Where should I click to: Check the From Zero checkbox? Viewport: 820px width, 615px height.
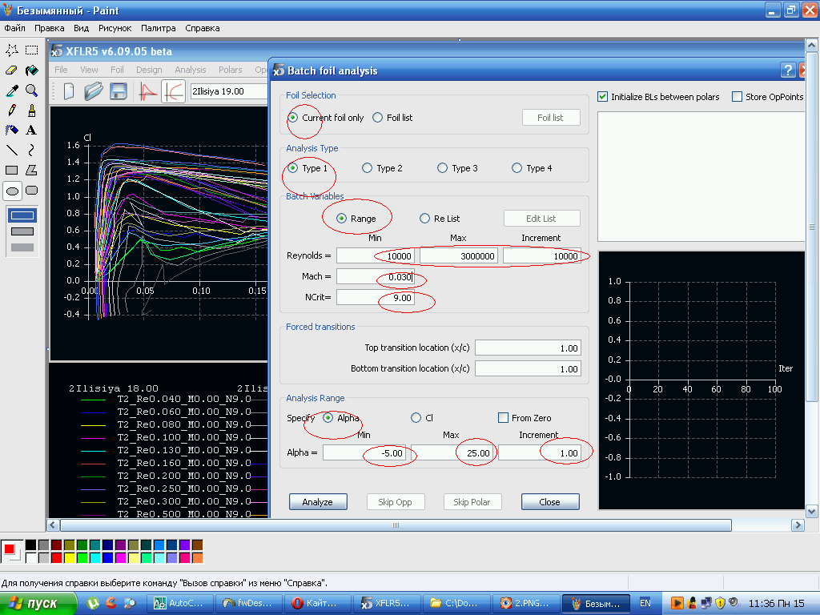point(503,418)
